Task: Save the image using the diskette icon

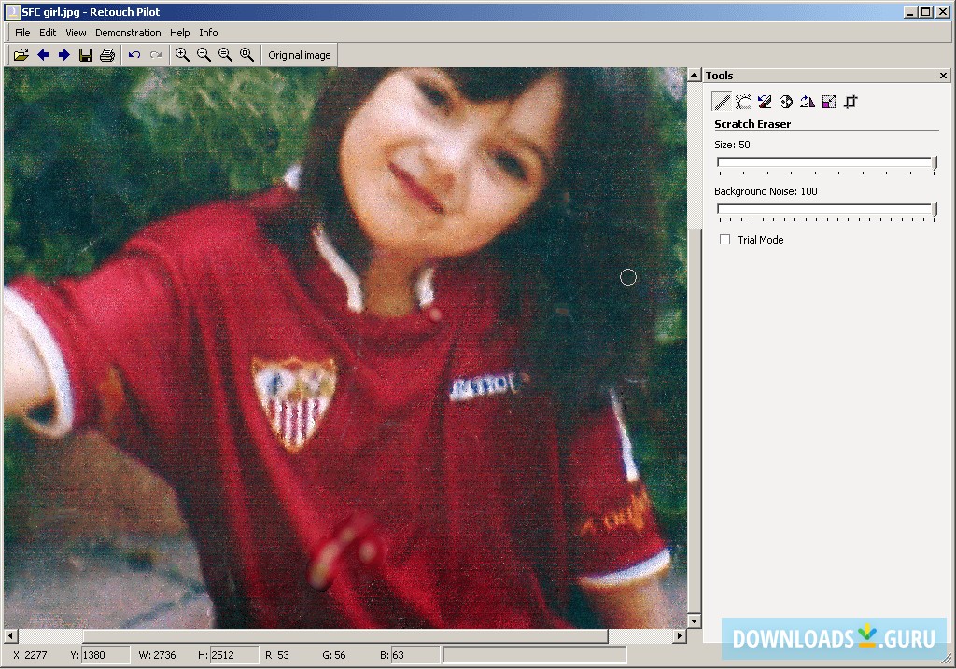Action: click(85, 54)
